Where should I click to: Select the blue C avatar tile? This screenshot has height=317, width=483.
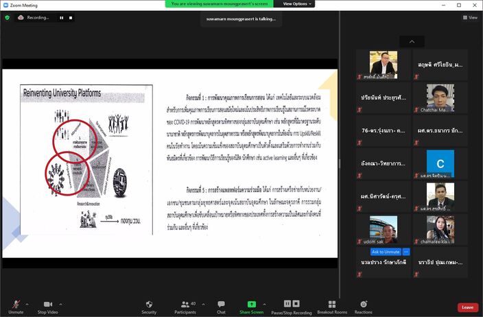(440, 164)
